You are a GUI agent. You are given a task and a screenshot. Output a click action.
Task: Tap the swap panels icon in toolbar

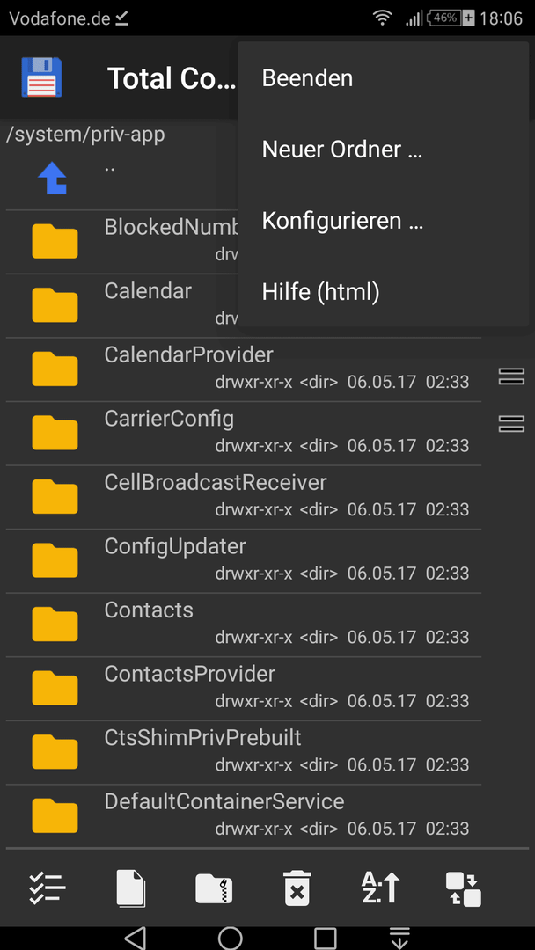tap(464, 889)
